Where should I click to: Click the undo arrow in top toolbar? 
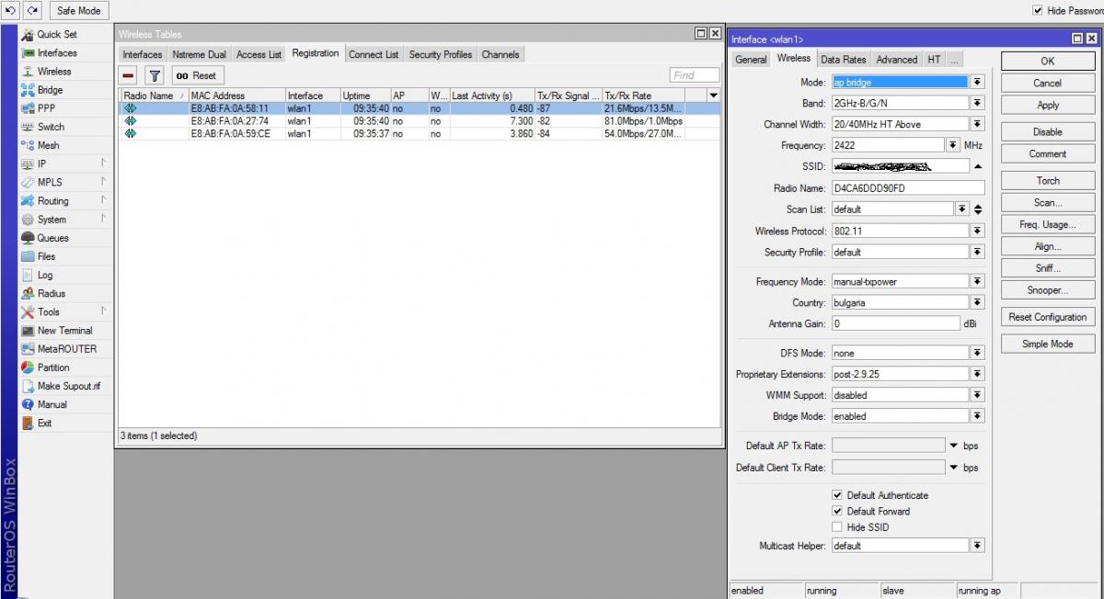tap(11, 10)
